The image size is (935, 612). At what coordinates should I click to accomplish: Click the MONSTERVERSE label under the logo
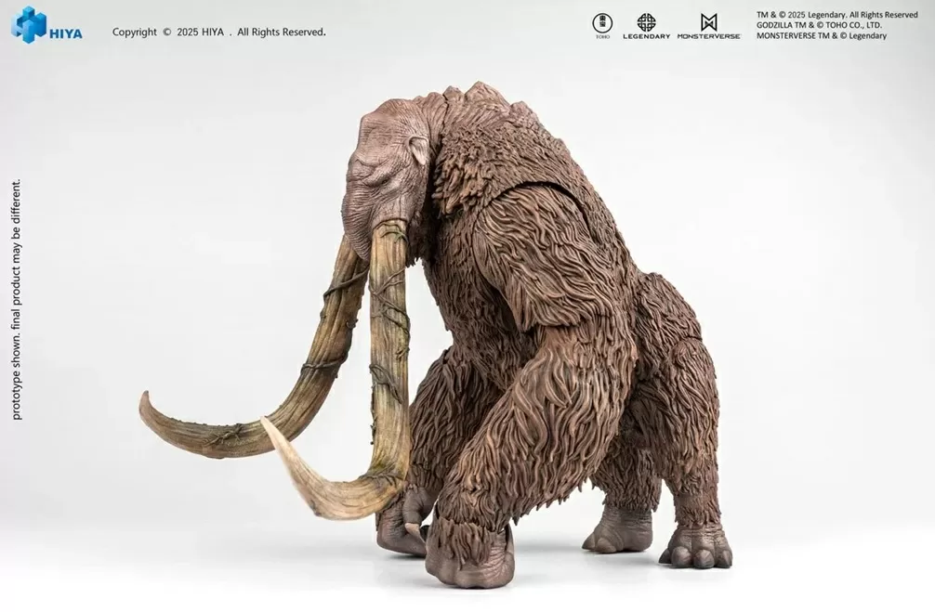[x=709, y=36]
